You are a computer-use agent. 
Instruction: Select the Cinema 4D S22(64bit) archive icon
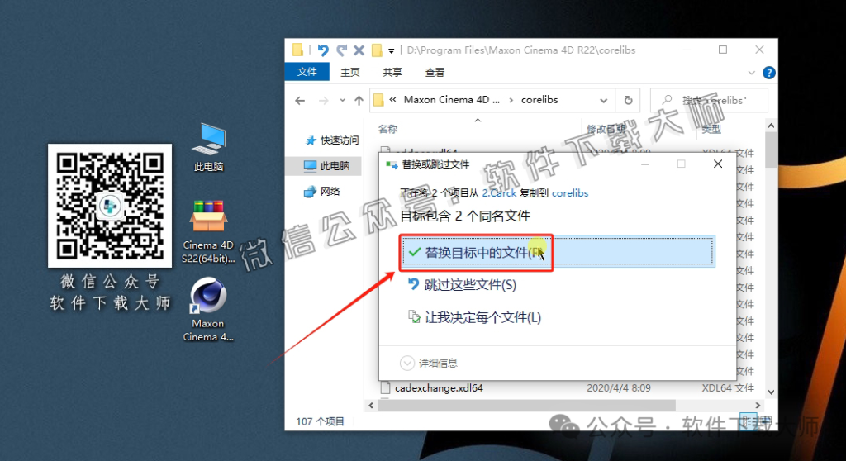208,231
